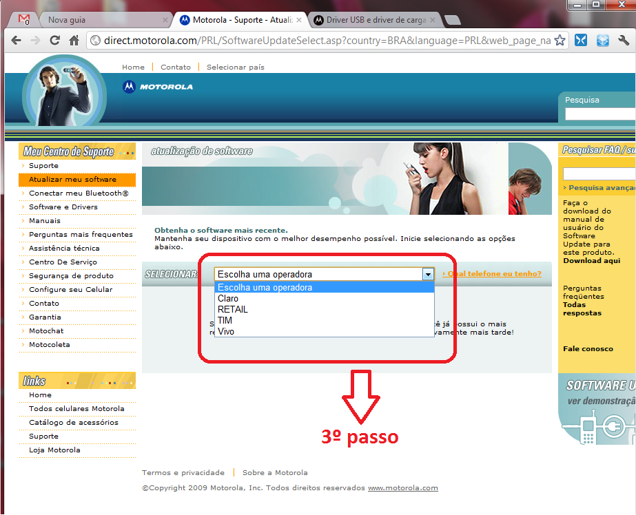The image size is (636, 515).
Task: Click the FAQ search input field
Action: (599, 174)
